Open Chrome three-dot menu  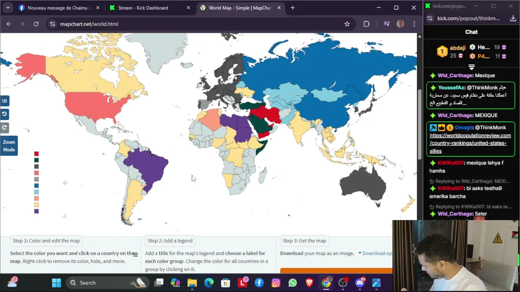(x=414, y=24)
